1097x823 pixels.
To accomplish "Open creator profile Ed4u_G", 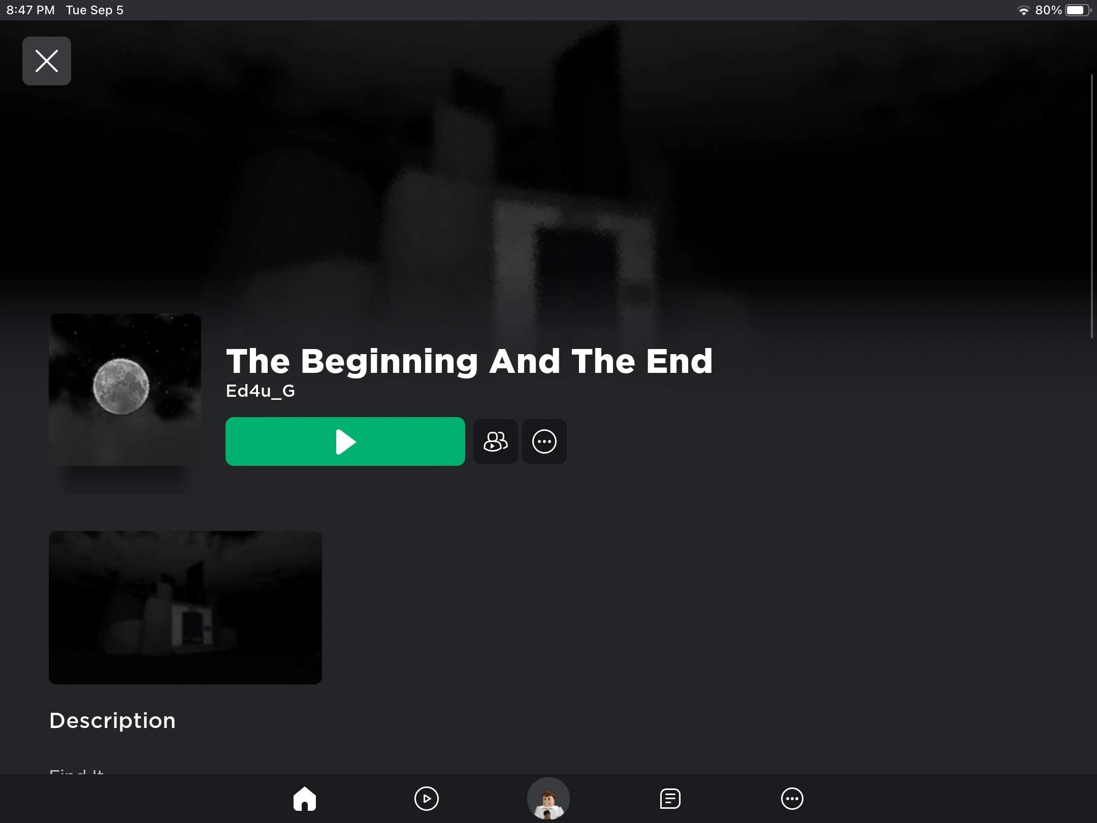I will [261, 391].
